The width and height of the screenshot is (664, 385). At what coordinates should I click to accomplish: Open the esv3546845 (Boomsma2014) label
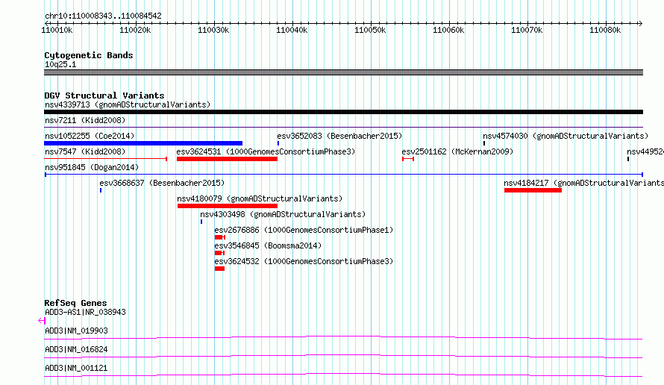coord(268,245)
